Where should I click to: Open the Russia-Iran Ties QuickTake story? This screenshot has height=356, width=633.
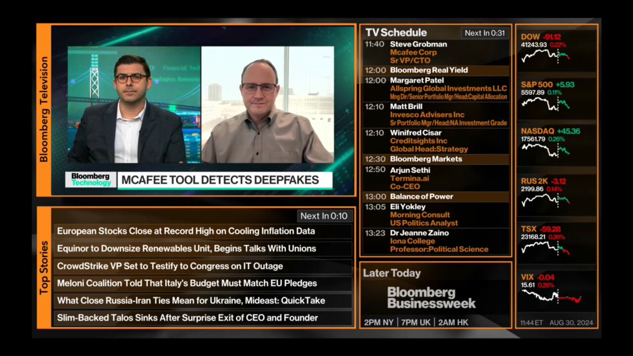[x=203, y=301]
